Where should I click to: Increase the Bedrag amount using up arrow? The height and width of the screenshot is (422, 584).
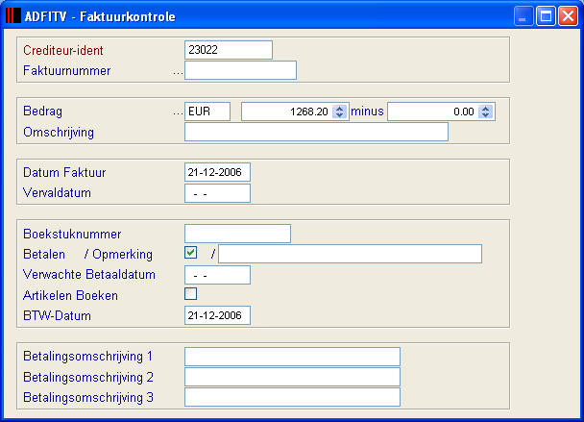(339, 109)
